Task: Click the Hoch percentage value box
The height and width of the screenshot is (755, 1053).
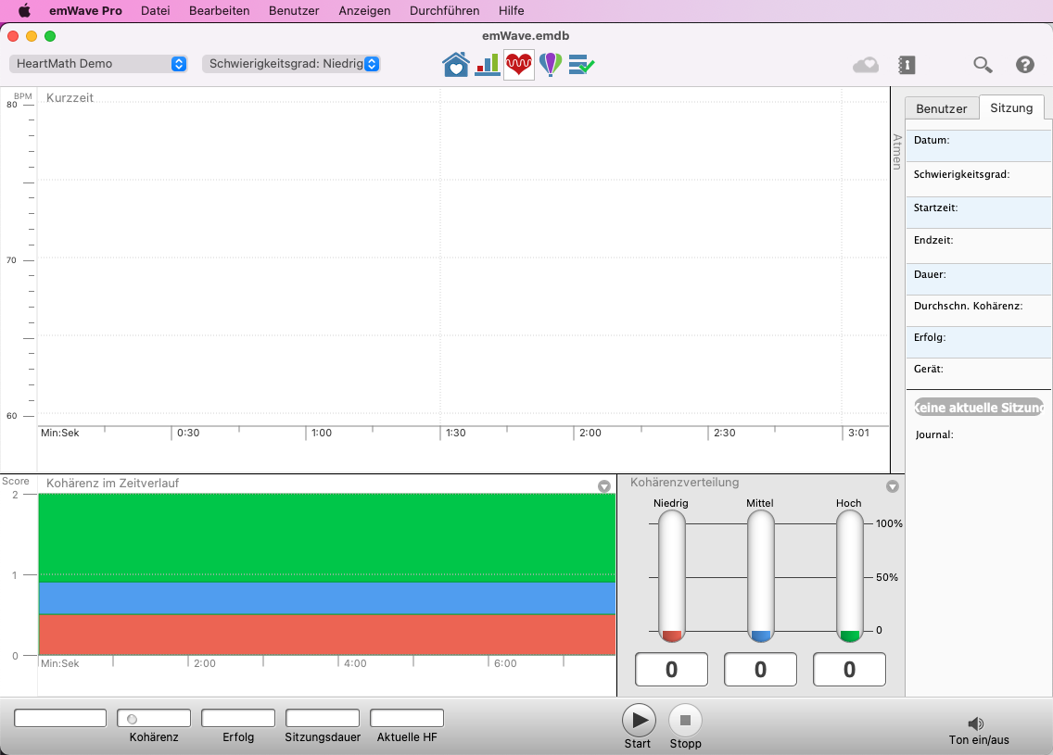Action: (849, 669)
